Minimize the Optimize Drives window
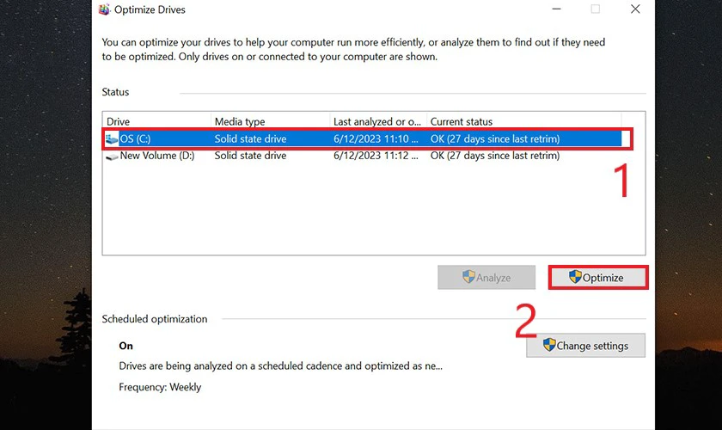This screenshot has width=722, height=430. [x=557, y=9]
